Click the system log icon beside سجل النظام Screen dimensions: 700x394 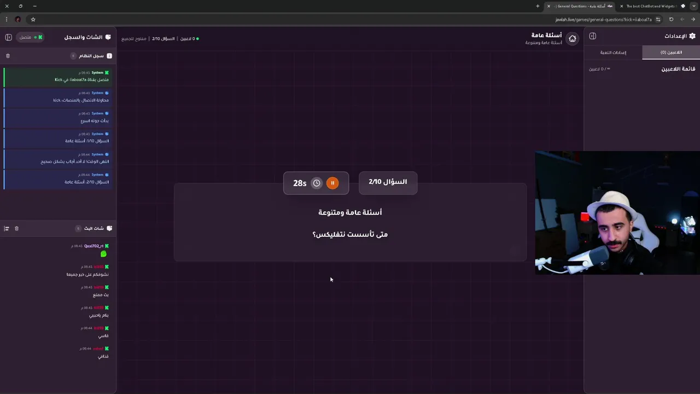(x=109, y=56)
